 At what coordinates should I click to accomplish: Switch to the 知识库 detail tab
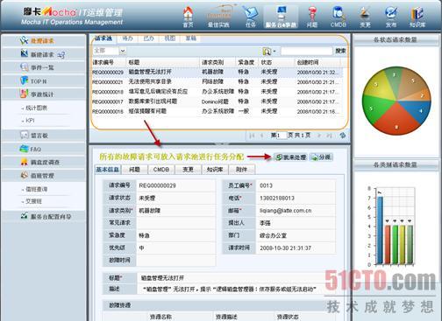[215, 170]
